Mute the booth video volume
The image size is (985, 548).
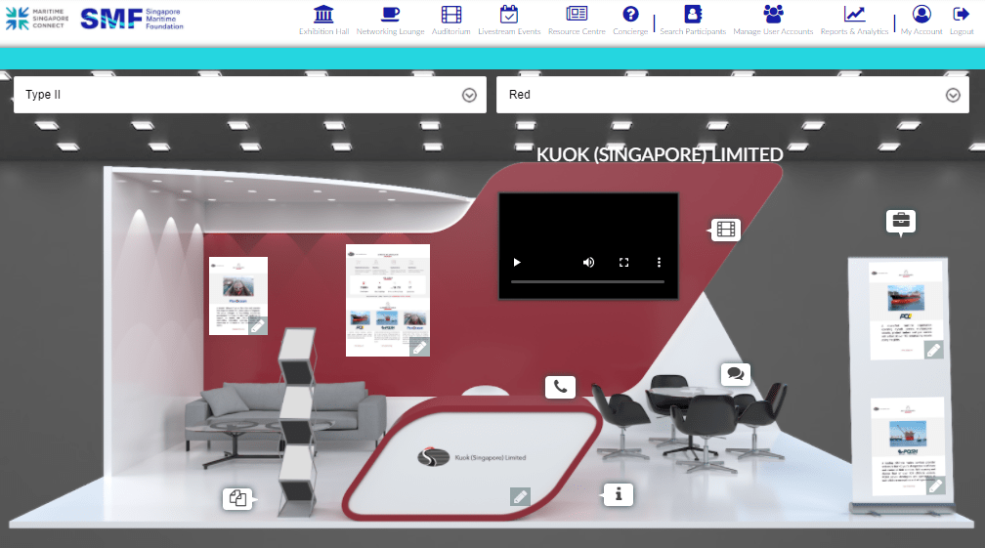(x=588, y=263)
